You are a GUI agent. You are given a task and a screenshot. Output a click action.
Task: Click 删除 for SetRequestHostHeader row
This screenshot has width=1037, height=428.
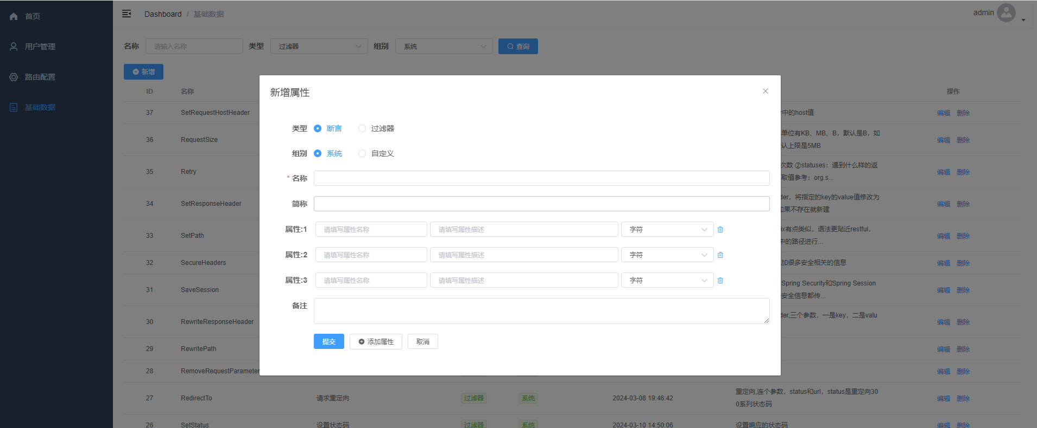tap(963, 113)
